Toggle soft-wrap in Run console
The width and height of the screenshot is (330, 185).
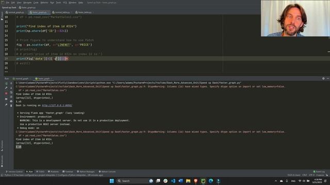pos(11,92)
